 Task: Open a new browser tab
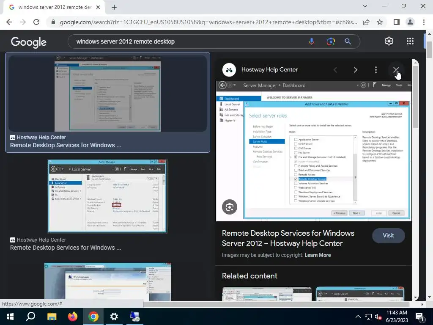point(114,7)
